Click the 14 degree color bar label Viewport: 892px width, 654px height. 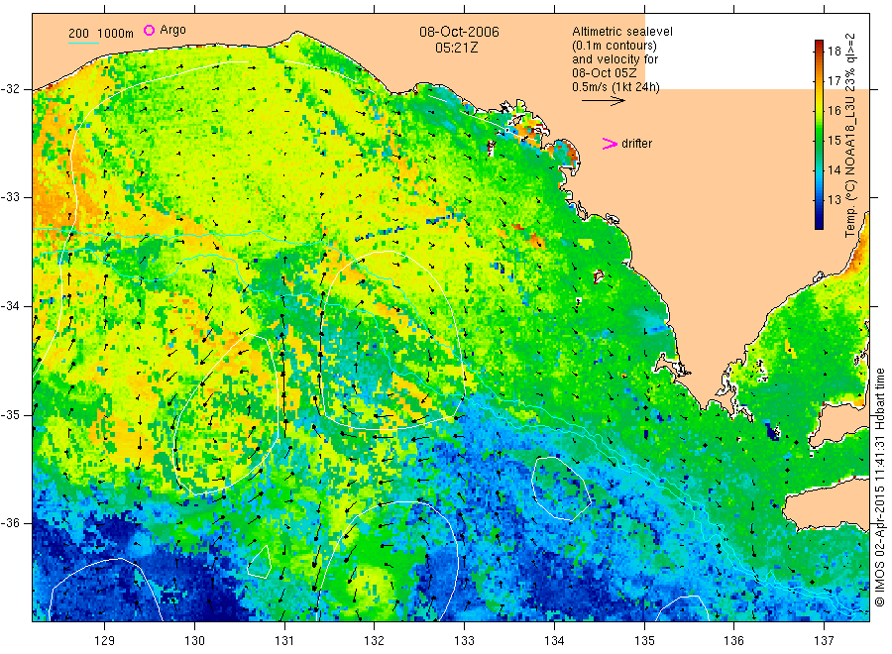834,169
